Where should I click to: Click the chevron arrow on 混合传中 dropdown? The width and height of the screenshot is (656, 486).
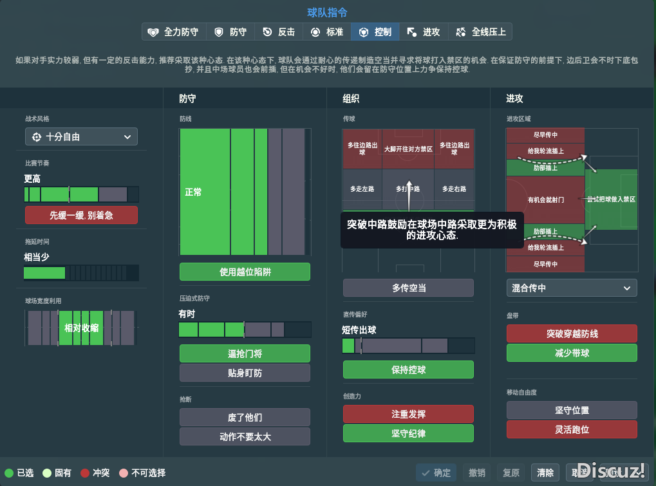(627, 288)
